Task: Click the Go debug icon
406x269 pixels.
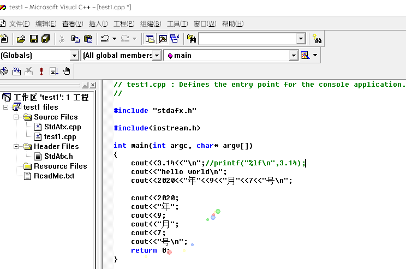Action: (54, 71)
